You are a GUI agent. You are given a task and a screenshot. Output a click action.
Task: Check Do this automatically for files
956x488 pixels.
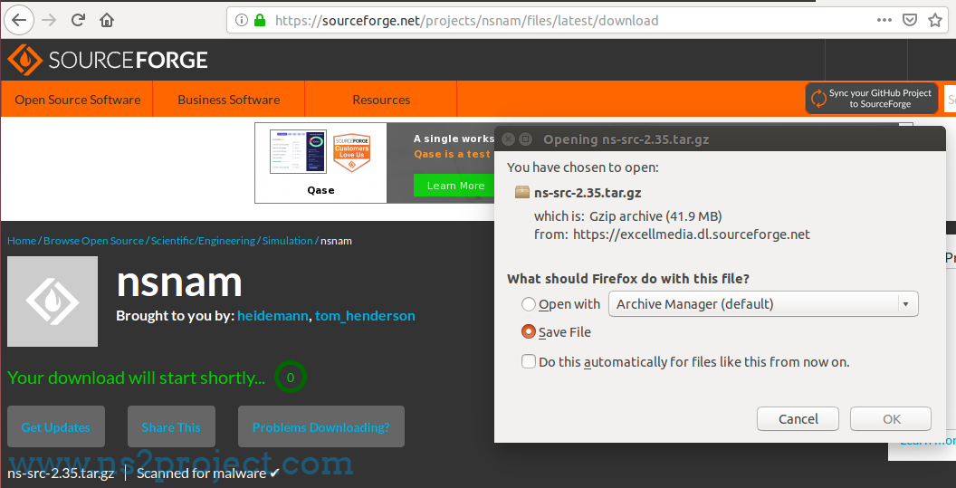tap(529, 362)
